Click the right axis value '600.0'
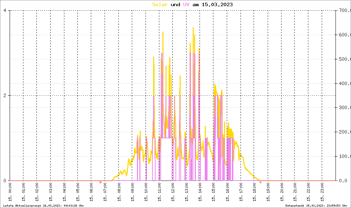 tap(344, 35)
